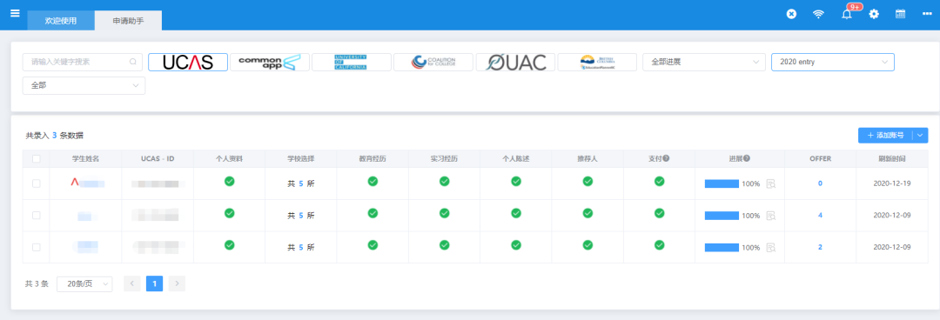The image size is (940, 320).
Task: Open progress detail icon for OFFER 4 row
Action: 771,215
